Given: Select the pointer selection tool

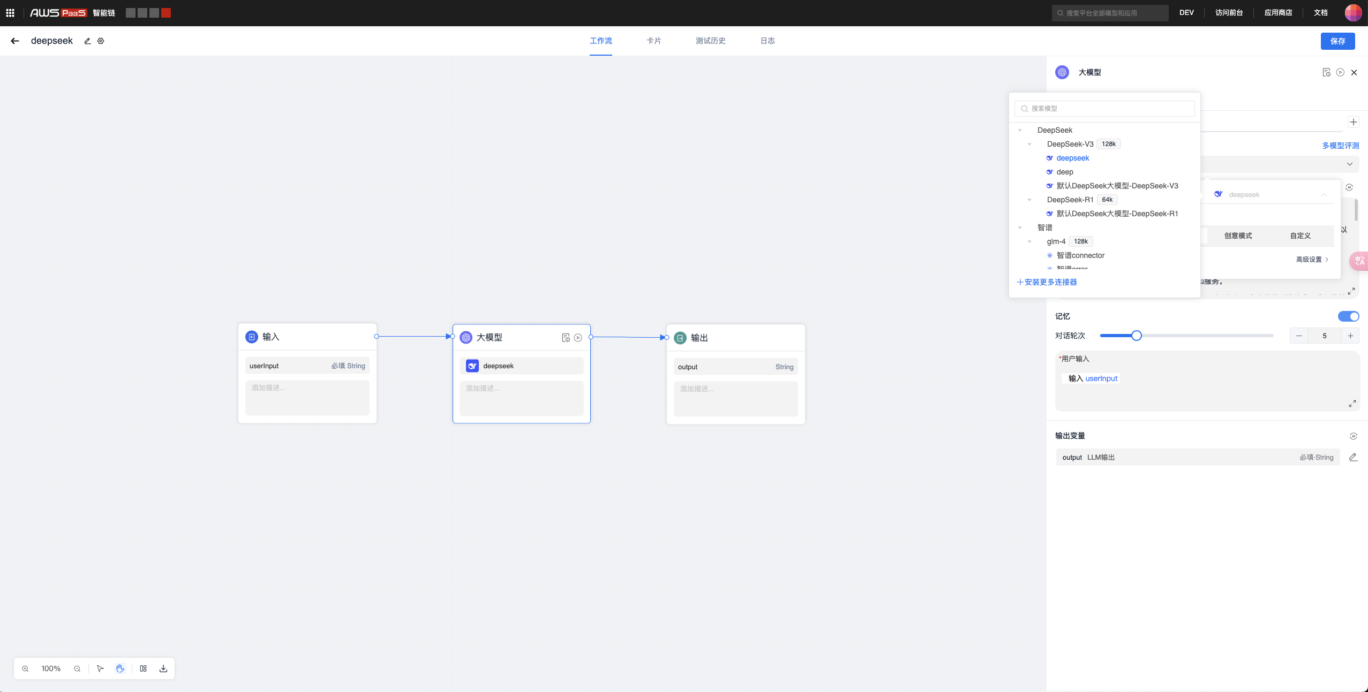Looking at the screenshot, I should click(x=100, y=668).
